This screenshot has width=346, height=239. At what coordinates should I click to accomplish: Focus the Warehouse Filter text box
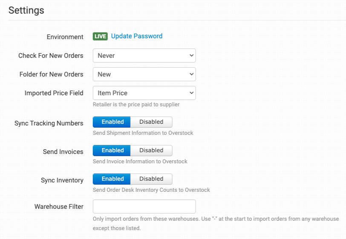(144, 207)
